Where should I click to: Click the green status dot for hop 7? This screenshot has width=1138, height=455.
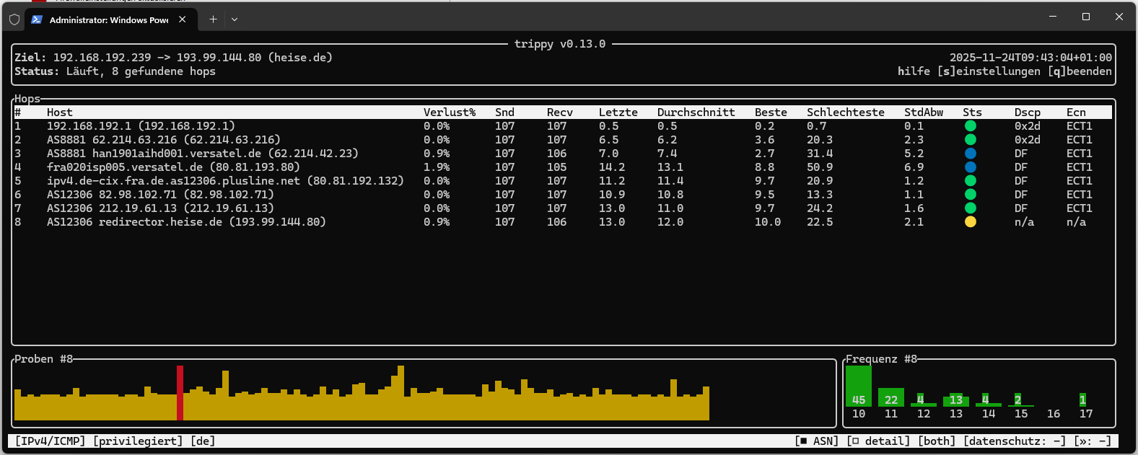[971, 208]
